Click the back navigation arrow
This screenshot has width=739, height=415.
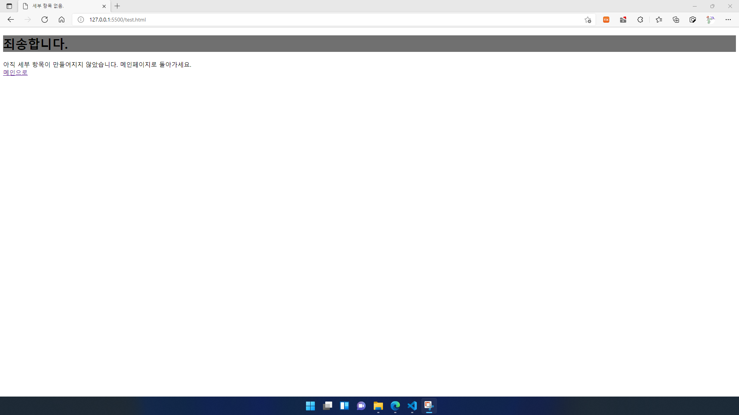click(11, 19)
